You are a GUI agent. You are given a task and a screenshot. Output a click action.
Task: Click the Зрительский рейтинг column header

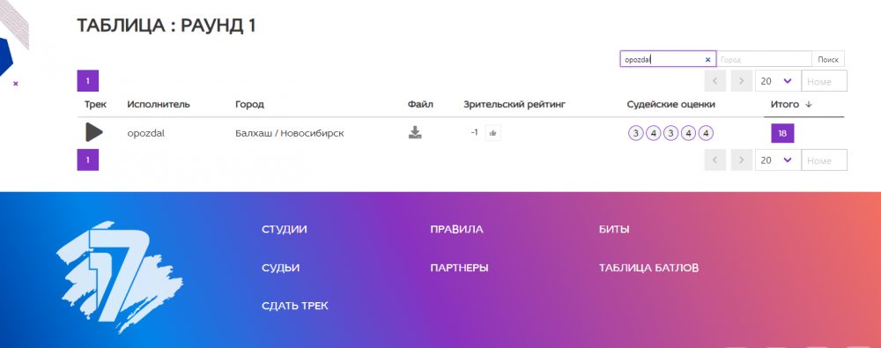[515, 105]
